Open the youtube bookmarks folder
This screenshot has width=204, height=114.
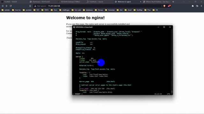coord(27,10)
